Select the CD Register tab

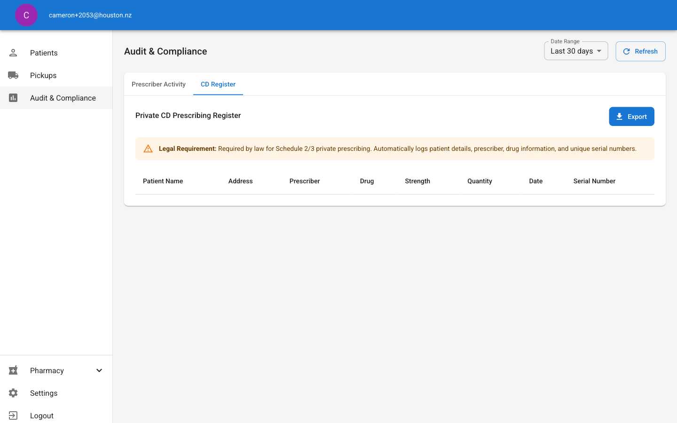click(x=218, y=84)
